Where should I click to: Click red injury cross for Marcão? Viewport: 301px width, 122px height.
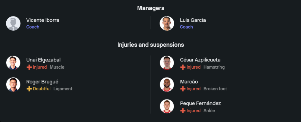(183, 89)
